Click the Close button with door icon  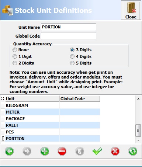click(131, 10)
